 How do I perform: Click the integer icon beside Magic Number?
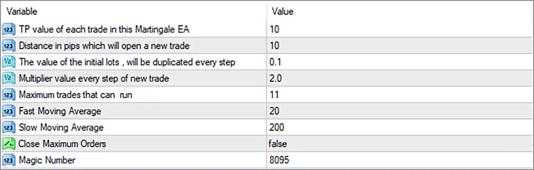(9, 160)
